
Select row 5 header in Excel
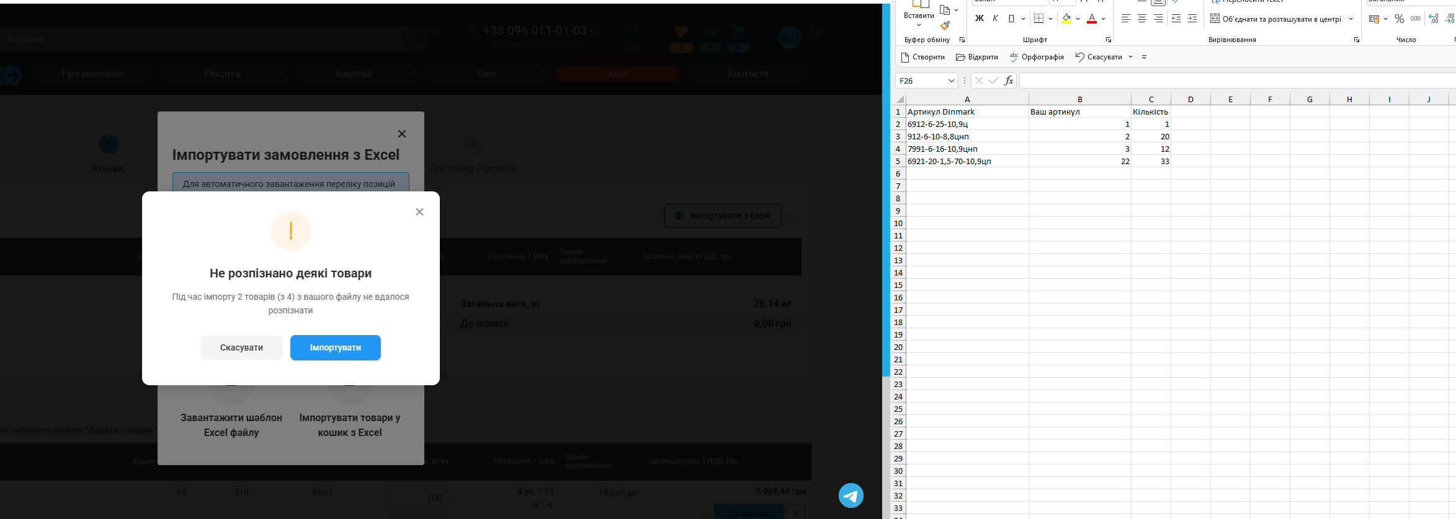(x=898, y=161)
